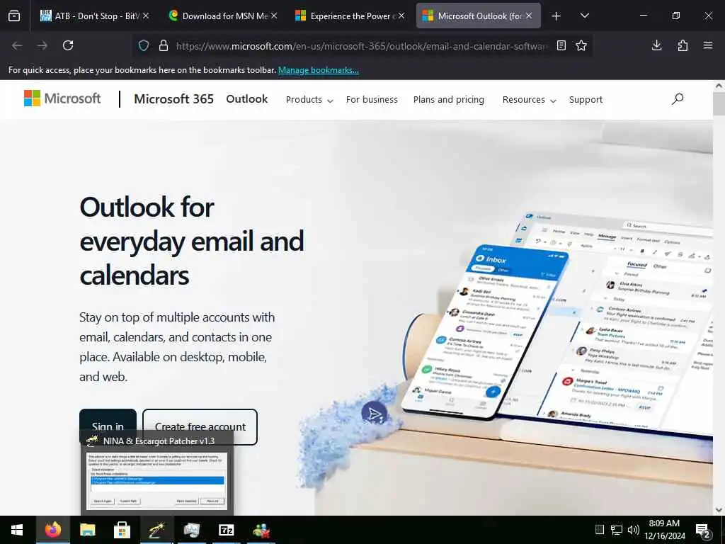Expand the Resources dropdown menu
This screenshot has width=725, height=544.
tap(529, 100)
